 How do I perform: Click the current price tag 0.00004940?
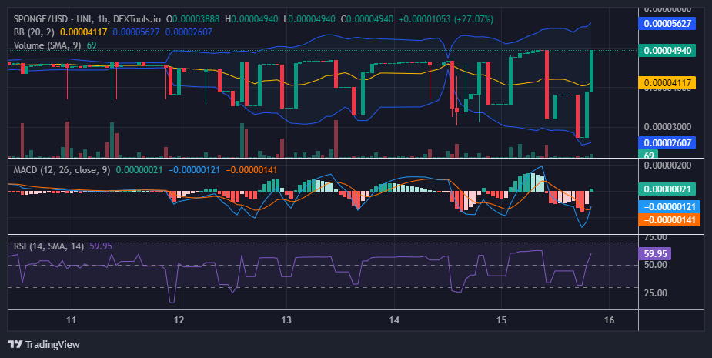[x=667, y=51]
